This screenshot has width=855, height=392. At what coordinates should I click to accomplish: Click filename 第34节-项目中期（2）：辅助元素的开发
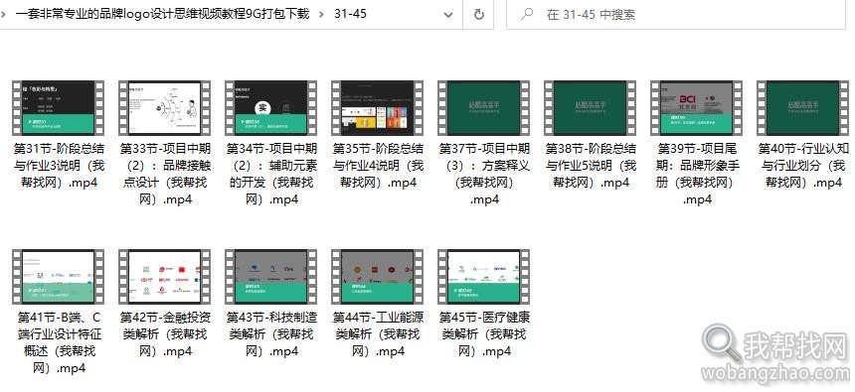pos(271,175)
